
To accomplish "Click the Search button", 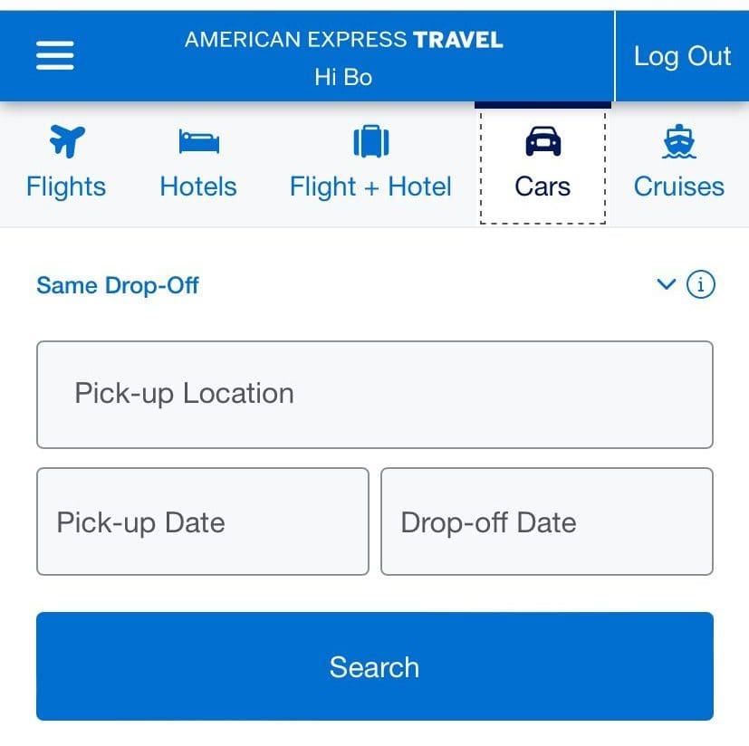I will coord(374,666).
